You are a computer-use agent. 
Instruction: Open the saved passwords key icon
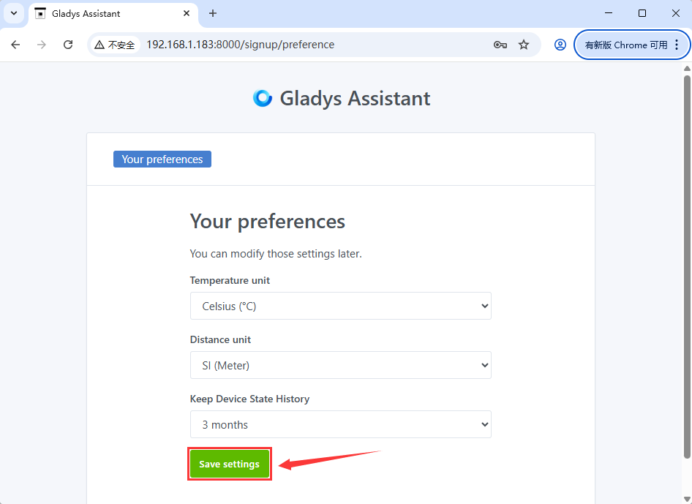500,45
